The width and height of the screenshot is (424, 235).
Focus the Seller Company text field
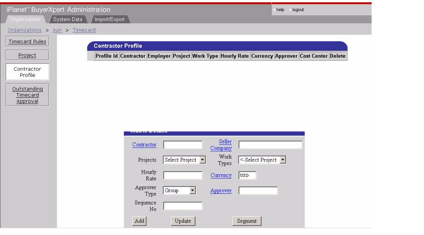270,145
